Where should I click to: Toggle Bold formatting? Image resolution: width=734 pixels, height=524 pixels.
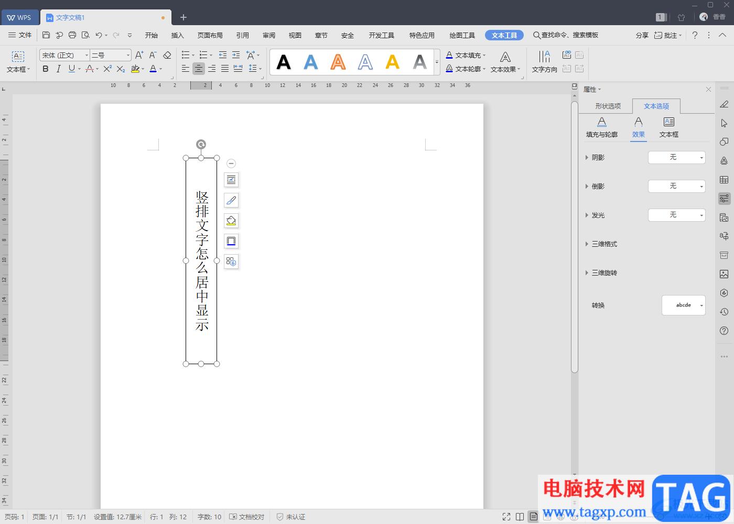(x=46, y=69)
